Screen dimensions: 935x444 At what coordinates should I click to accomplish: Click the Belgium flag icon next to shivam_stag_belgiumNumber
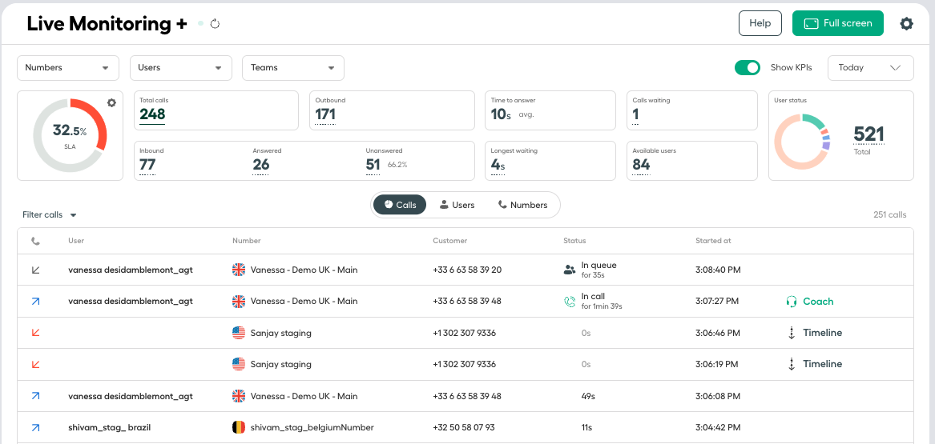coord(239,427)
